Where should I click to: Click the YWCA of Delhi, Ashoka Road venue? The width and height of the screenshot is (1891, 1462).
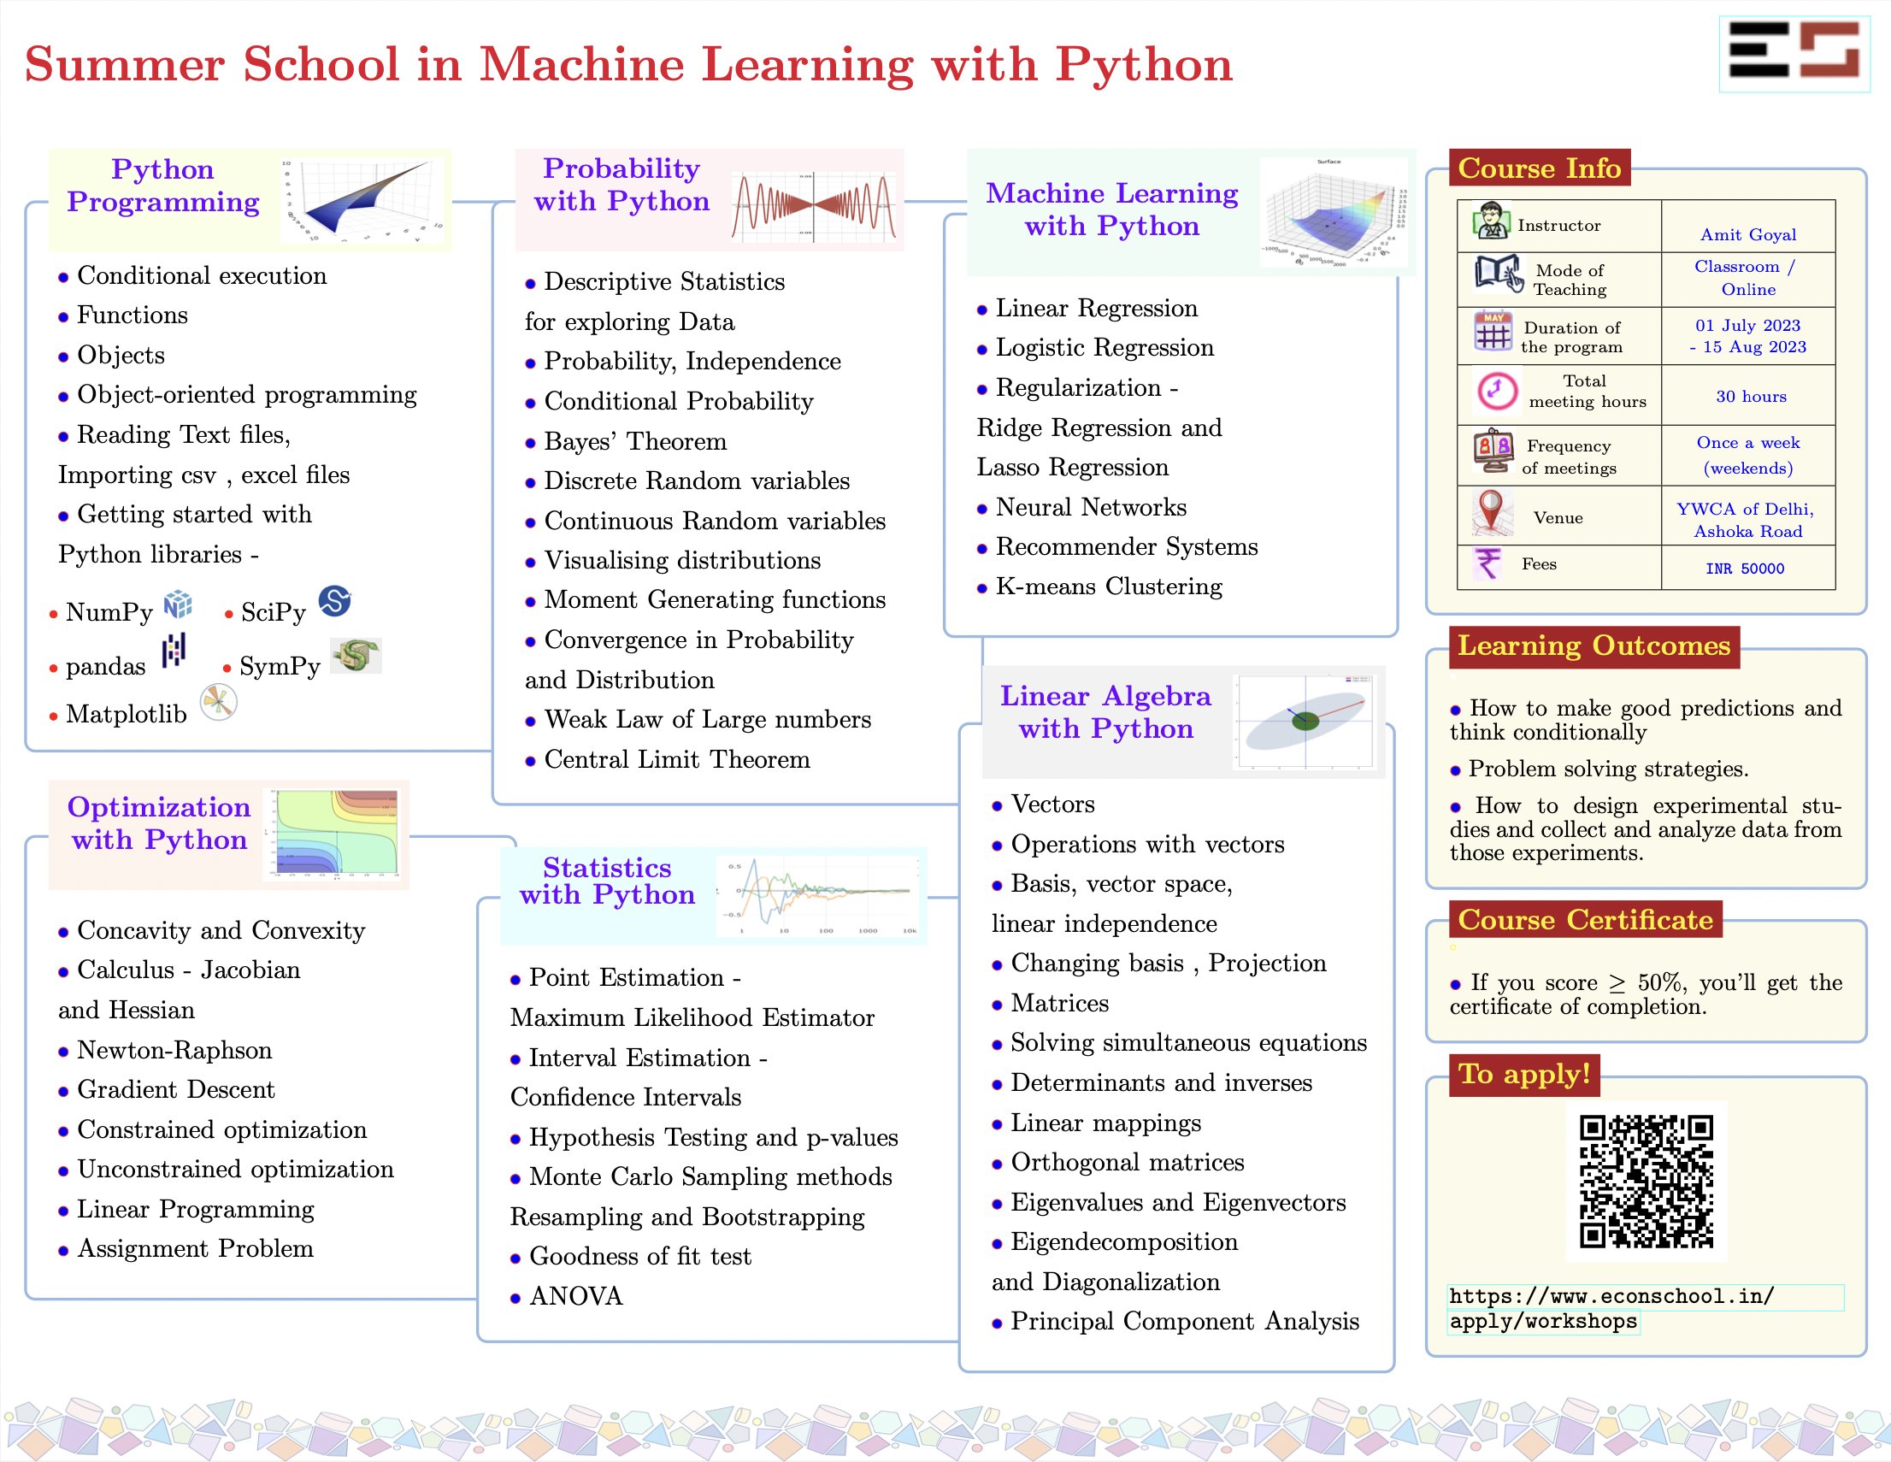coord(1746,520)
